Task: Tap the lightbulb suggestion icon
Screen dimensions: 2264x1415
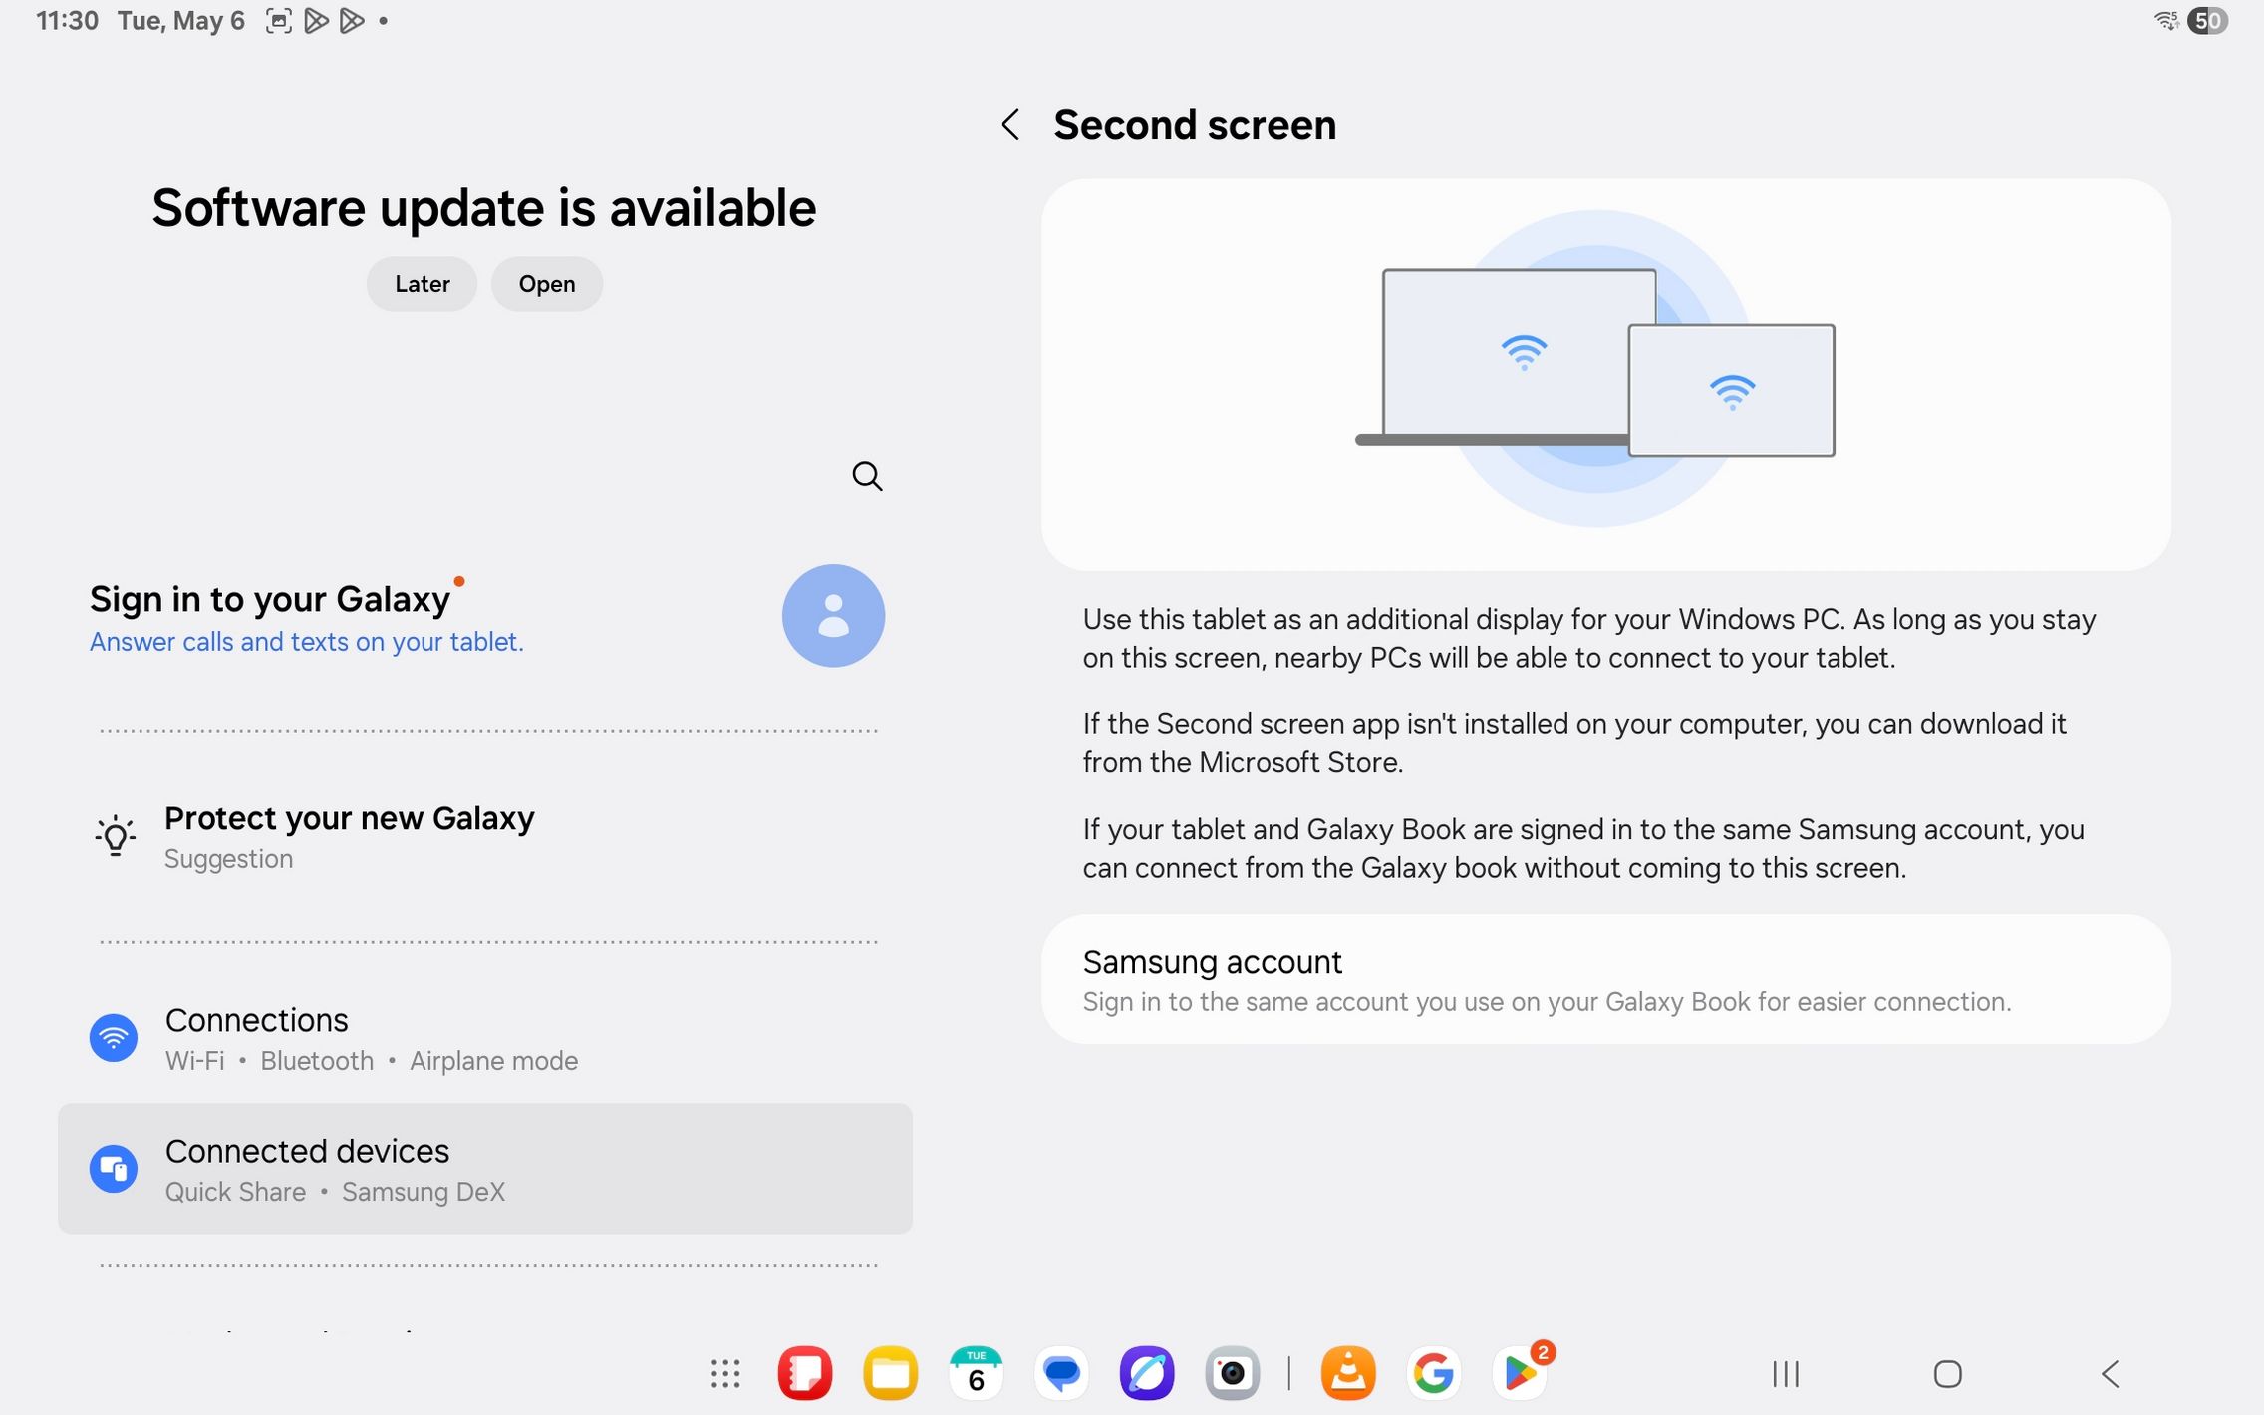Action: point(115,836)
